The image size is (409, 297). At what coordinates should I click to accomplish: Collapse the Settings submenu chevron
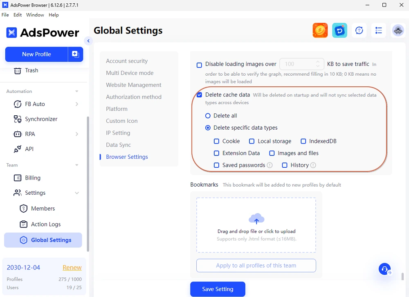click(77, 193)
